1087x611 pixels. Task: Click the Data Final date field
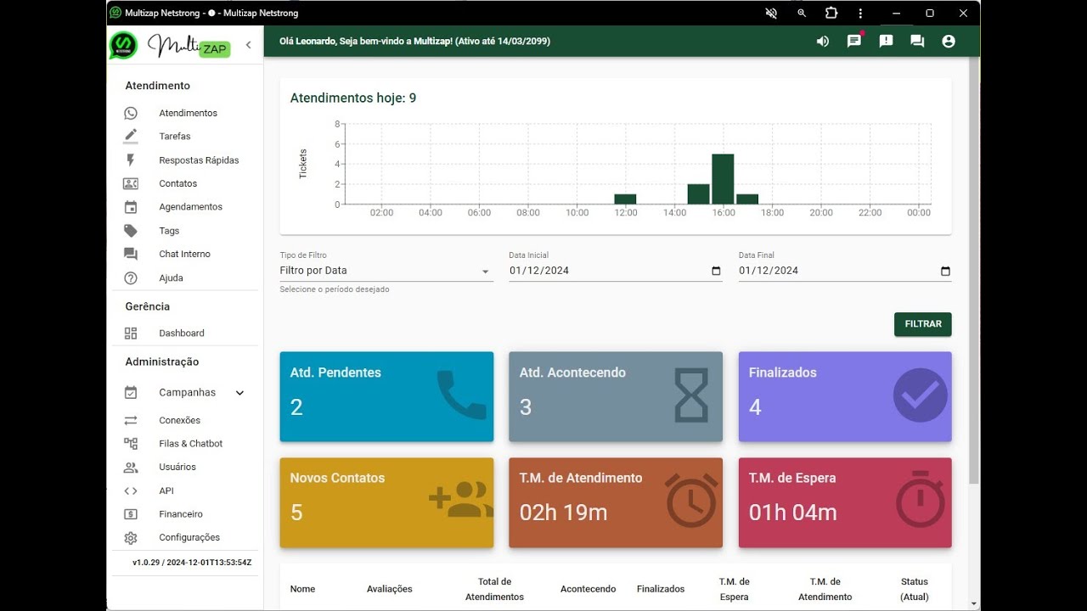point(845,271)
